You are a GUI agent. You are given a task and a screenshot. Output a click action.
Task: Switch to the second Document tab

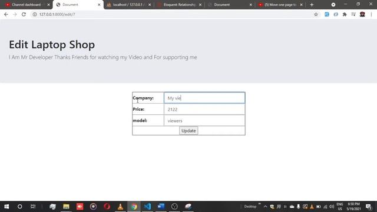230,5
